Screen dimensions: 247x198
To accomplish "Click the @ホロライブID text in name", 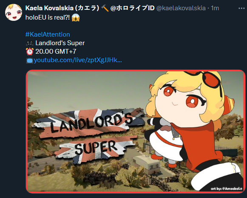I will point(132,8).
